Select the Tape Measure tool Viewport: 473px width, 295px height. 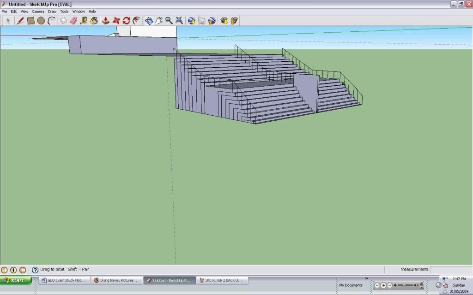tap(83, 20)
